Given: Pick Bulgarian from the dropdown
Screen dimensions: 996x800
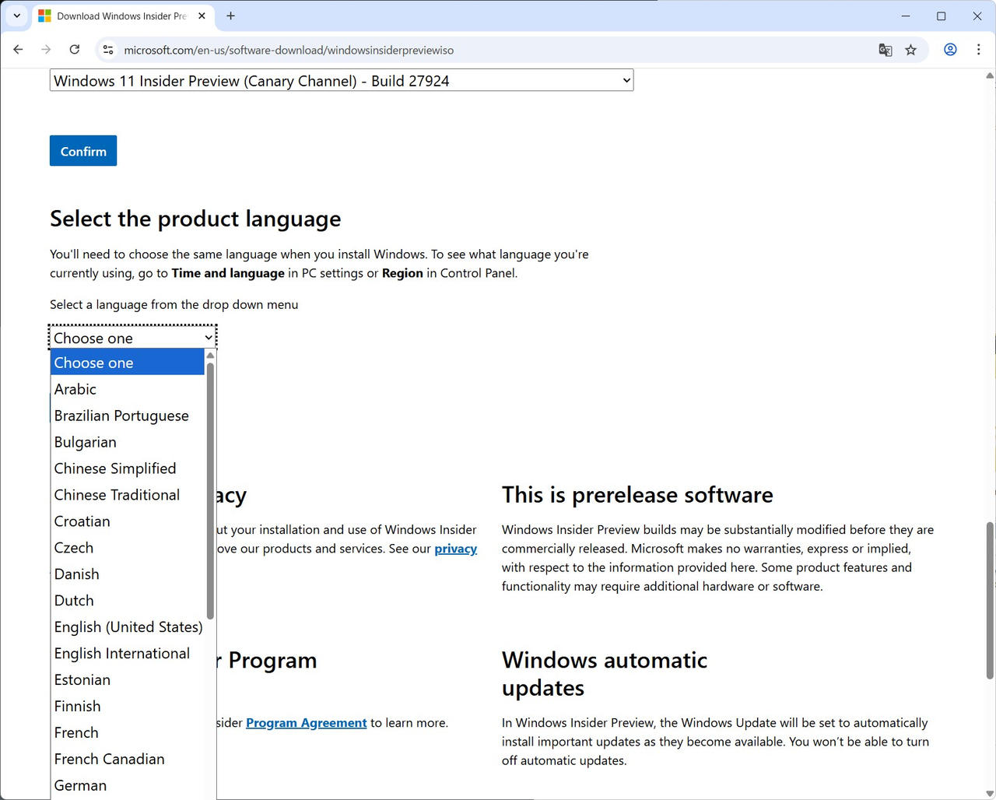Looking at the screenshot, I should (x=128, y=442).
